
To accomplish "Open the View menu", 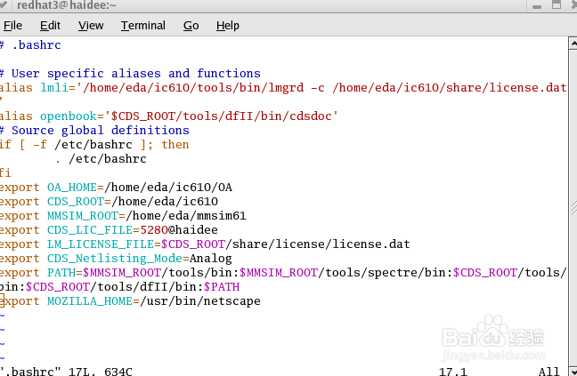I will click(x=91, y=26).
